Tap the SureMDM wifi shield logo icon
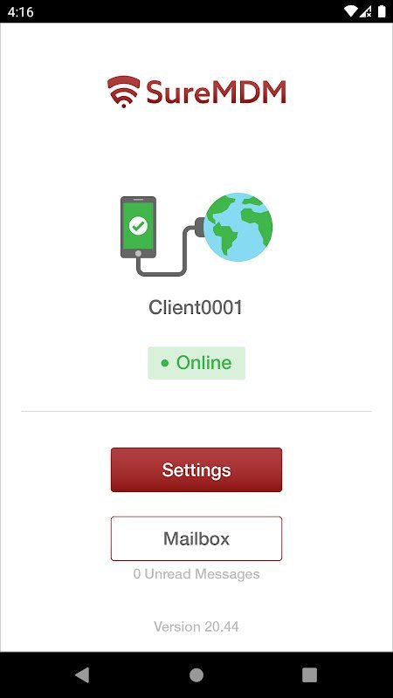The width and height of the screenshot is (393, 698). [x=123, y=92]
